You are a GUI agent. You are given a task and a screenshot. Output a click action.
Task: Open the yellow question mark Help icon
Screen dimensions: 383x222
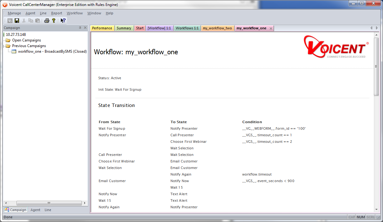tap(54, 21)
